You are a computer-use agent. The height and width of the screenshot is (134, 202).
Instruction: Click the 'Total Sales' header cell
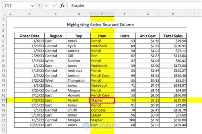point(173,36)
